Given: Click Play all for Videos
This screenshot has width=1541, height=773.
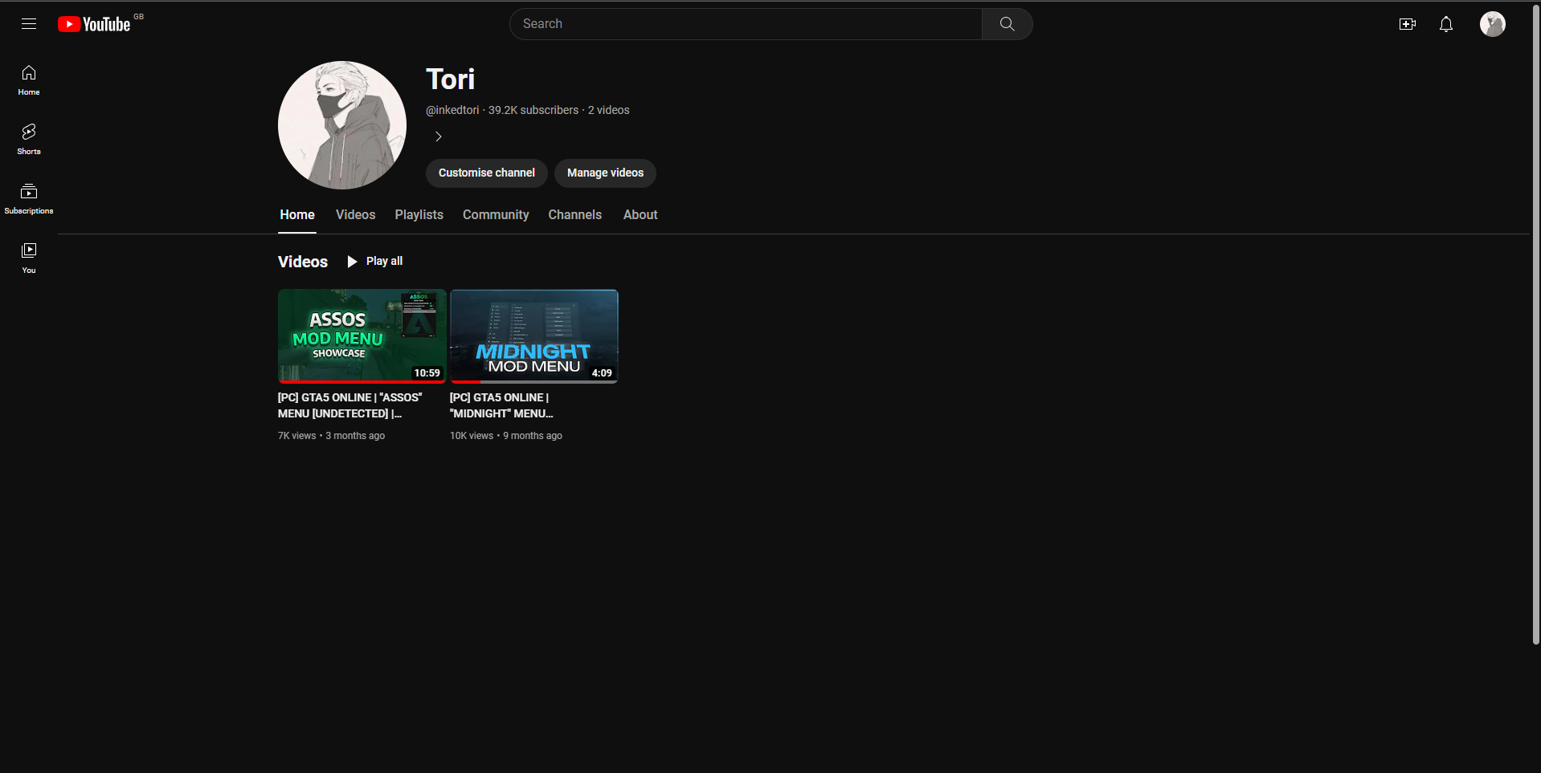Looking at the screenshot, I should click(x=375, y=262).
